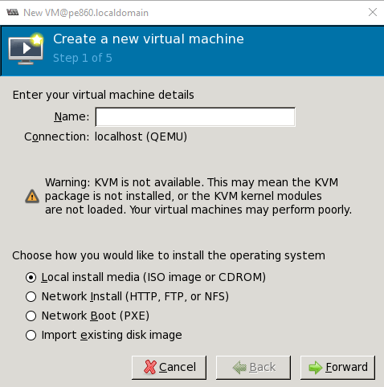Select Network Install (HTTP, FTP, or NFS)
The width and height of the screenshot is (384, 387).
[31, 297]
